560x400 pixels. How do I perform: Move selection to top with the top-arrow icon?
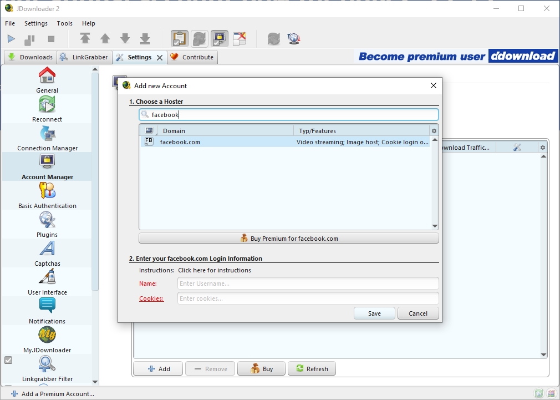pyautogui.click(x=85, y=38)
